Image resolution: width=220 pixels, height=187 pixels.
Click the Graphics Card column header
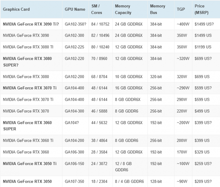[x=16, y=9]
